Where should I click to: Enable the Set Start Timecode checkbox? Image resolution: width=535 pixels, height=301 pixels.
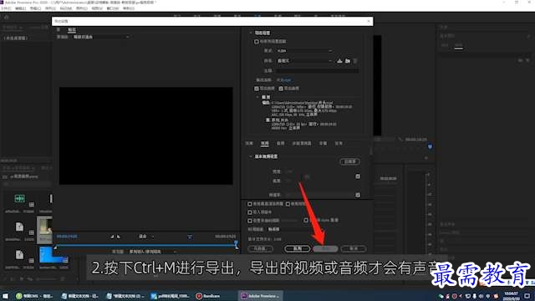coord(250,221)
